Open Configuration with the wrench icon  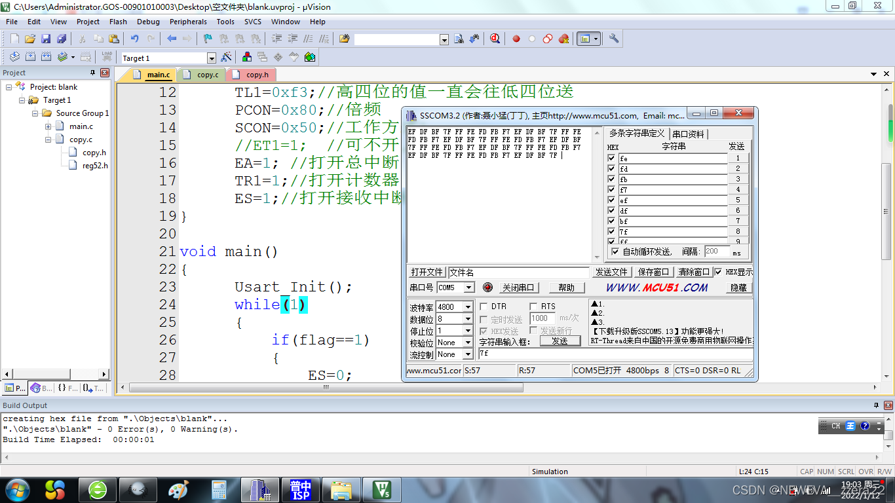tap(614, 39)
